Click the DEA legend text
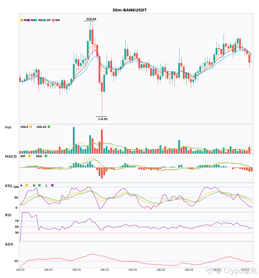This screenshot has width=259, height=278. (39, 156)
